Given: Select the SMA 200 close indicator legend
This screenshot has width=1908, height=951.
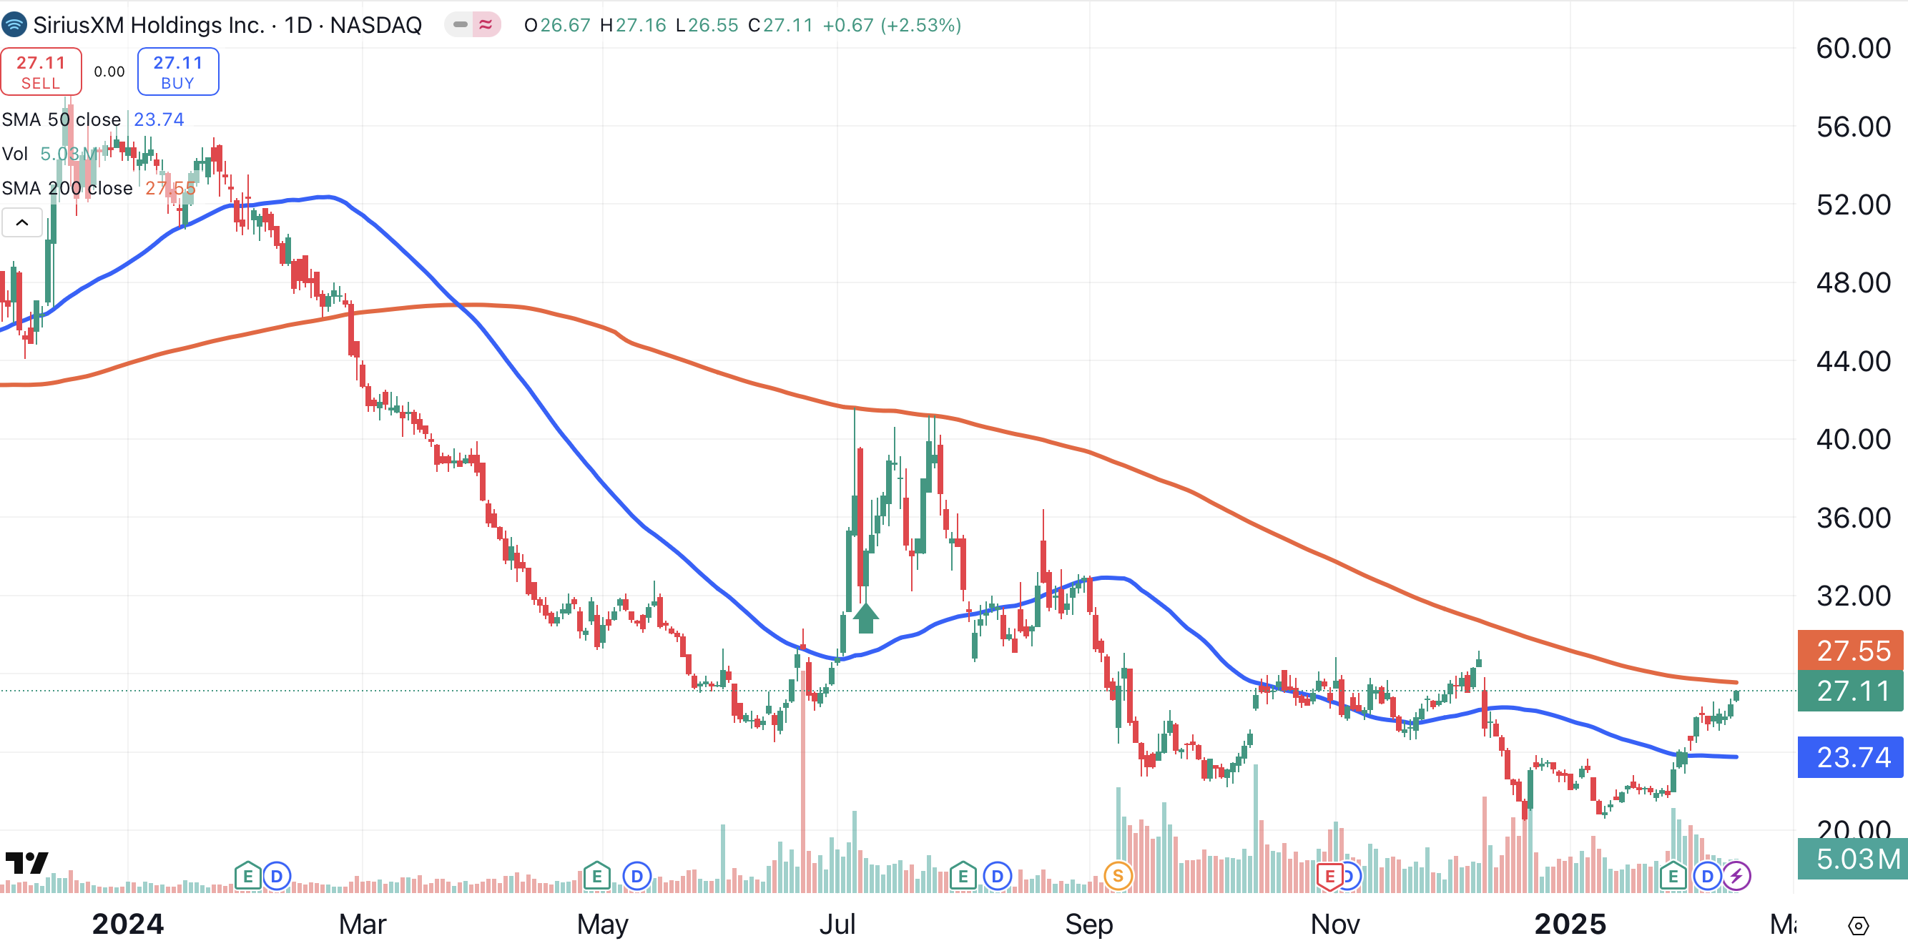Looking at the screenshot, I should point(67,188).
